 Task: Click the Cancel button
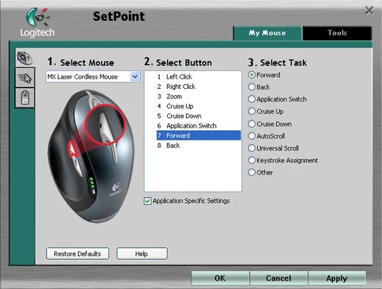[x=278, y=278]
